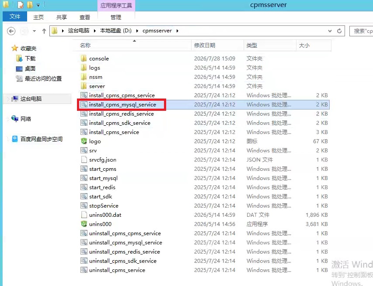The image size is (373, 286).
Task: Sort by the 大小 column header
Action: [x=314, y=45]
